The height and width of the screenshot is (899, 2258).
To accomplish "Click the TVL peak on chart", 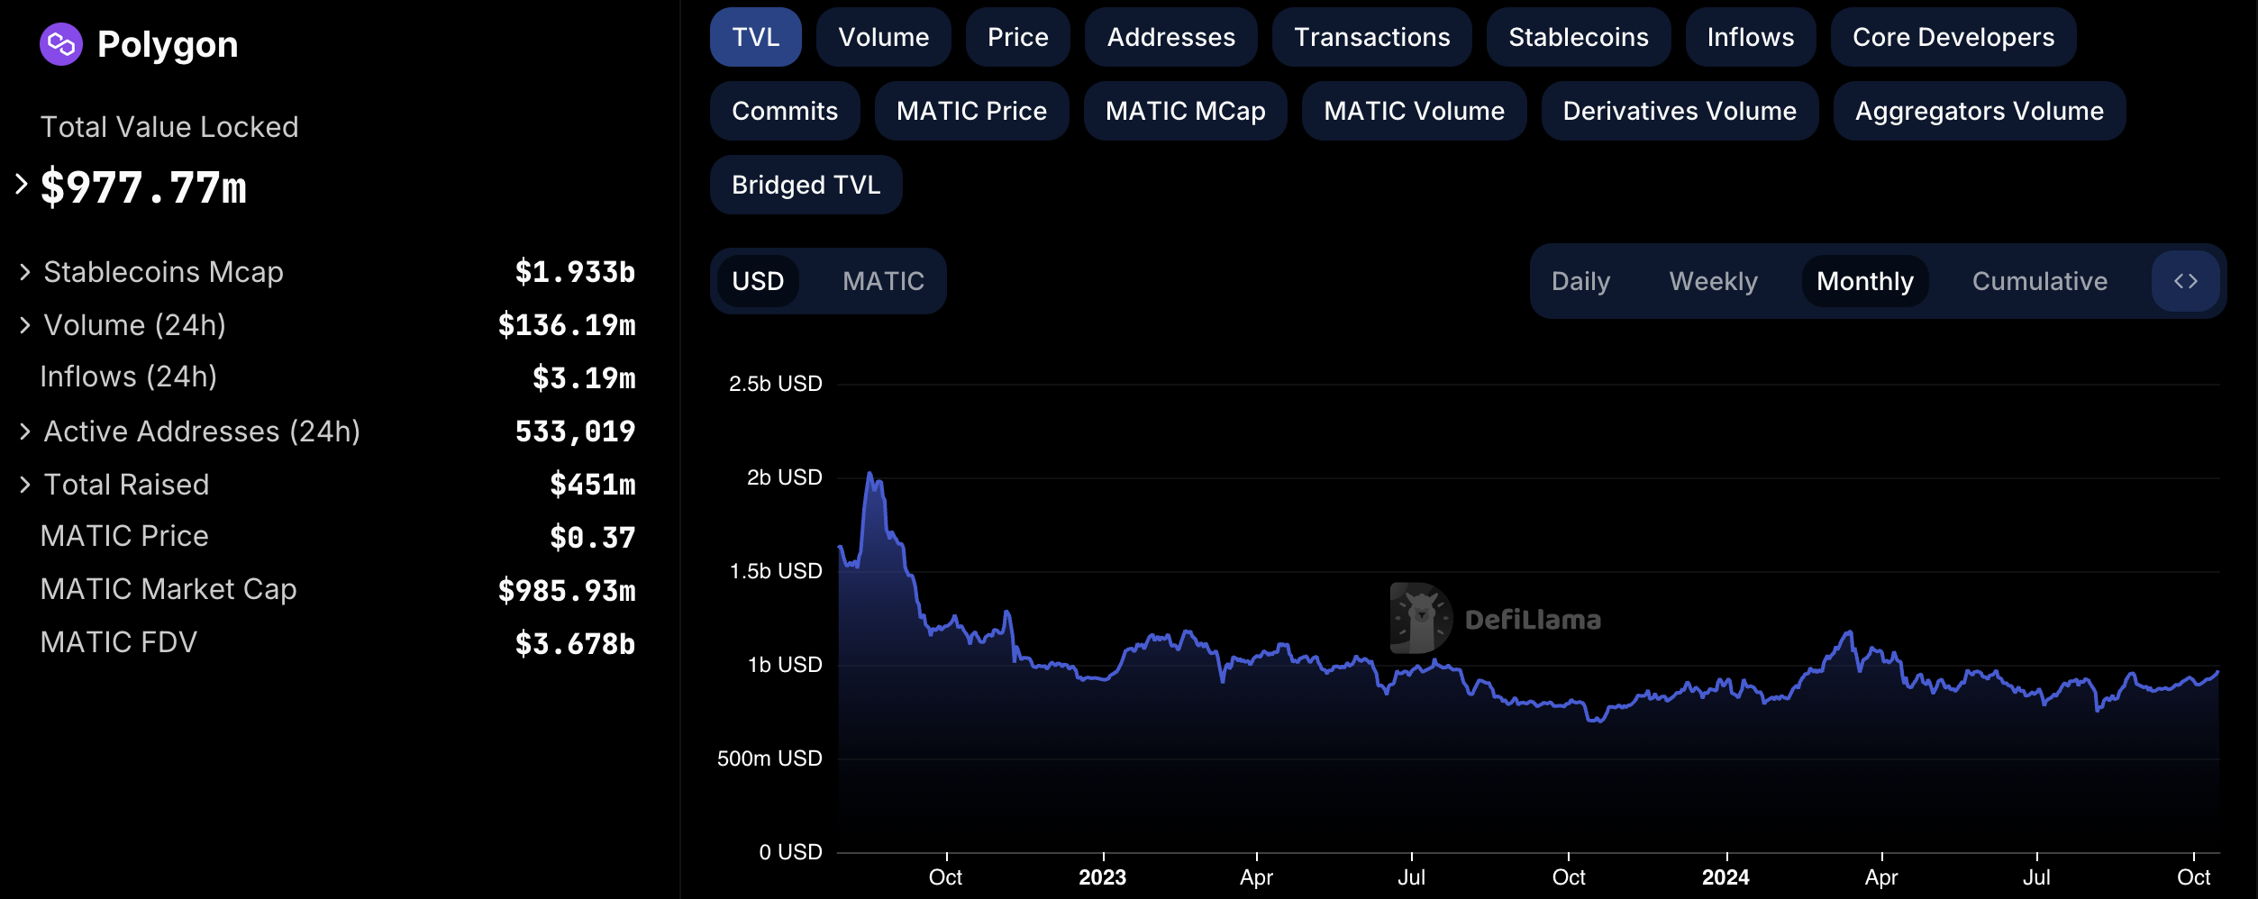I will 870,474.
